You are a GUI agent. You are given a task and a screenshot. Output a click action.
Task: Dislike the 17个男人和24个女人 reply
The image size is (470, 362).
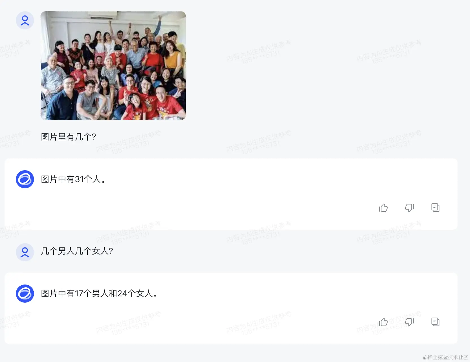(409, 322)
